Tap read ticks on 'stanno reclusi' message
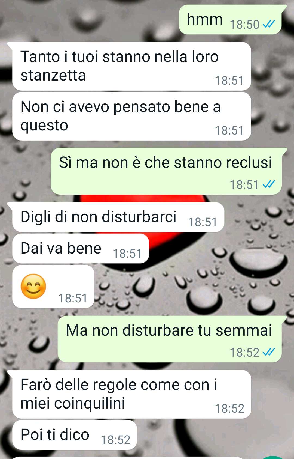The height and width of the screenshot is (459, 294). point(269,184)
